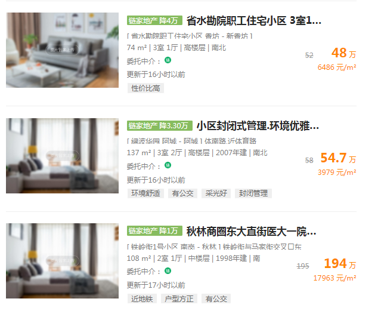Click the 194 万 price of third listing
The image size is (378, 314).
[340, 264]
